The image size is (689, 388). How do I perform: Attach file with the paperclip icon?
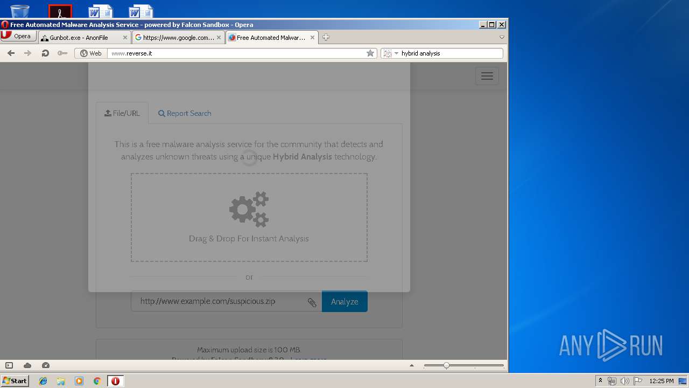(312, 302)
